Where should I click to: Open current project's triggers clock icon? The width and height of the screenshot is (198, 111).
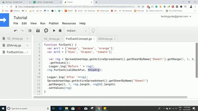(x=46, y=31)
